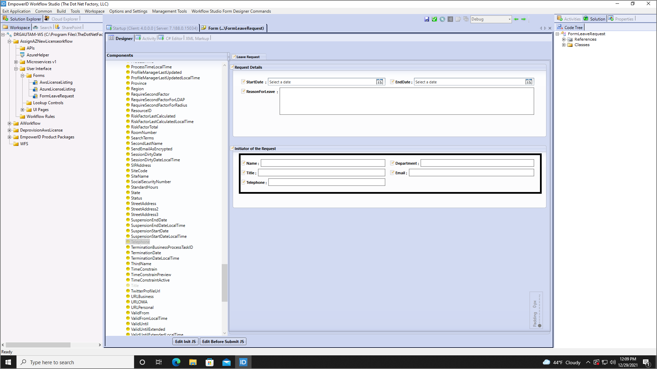Click the green forward arrow icon

click(x=524, y=19)
